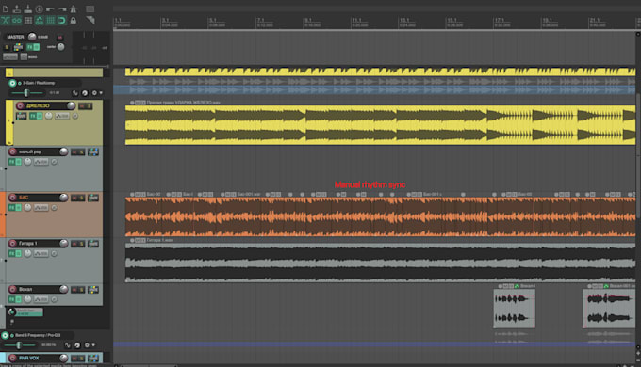Expand ReaComp envelope dropdown arrow
This screenshot has height=367, width=641.
click(x=101, y=93)
